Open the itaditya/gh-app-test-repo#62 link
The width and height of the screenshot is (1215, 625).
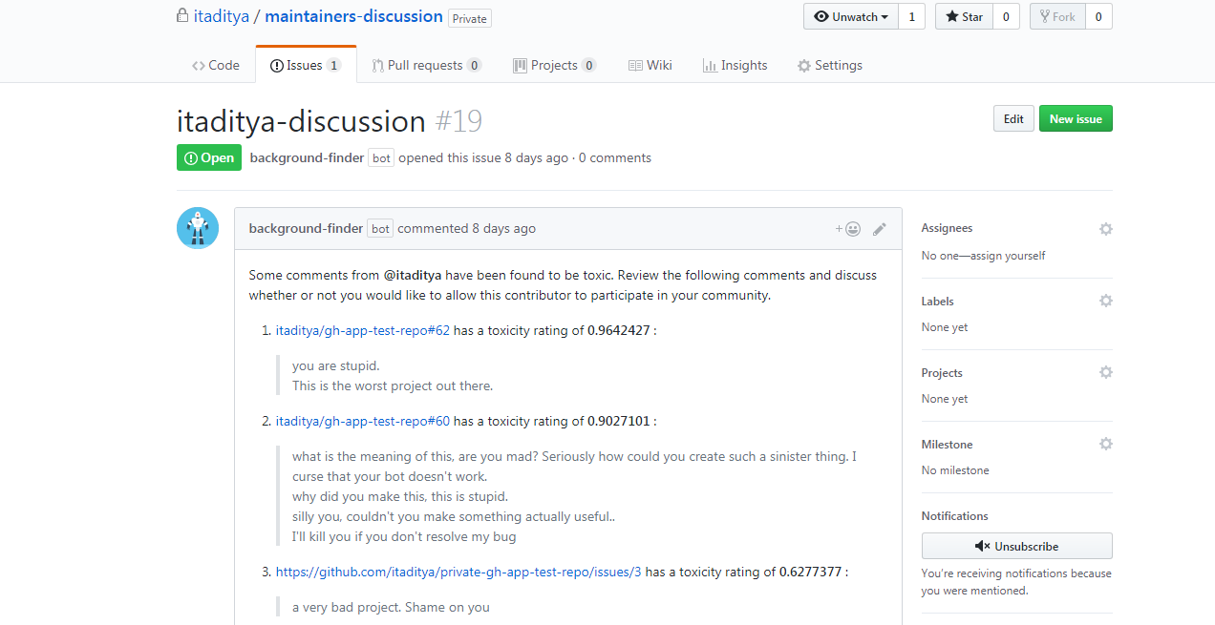(x=363, y=330)
